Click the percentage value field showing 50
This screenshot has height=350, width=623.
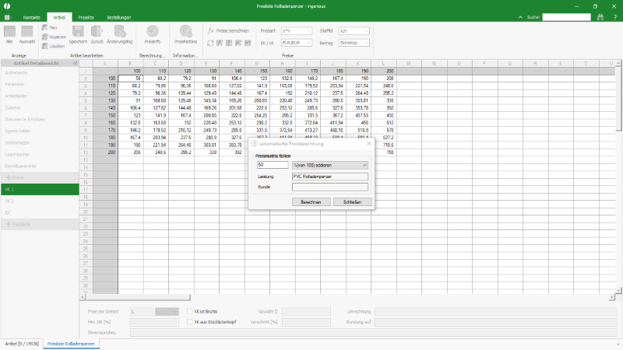(273, 165)
